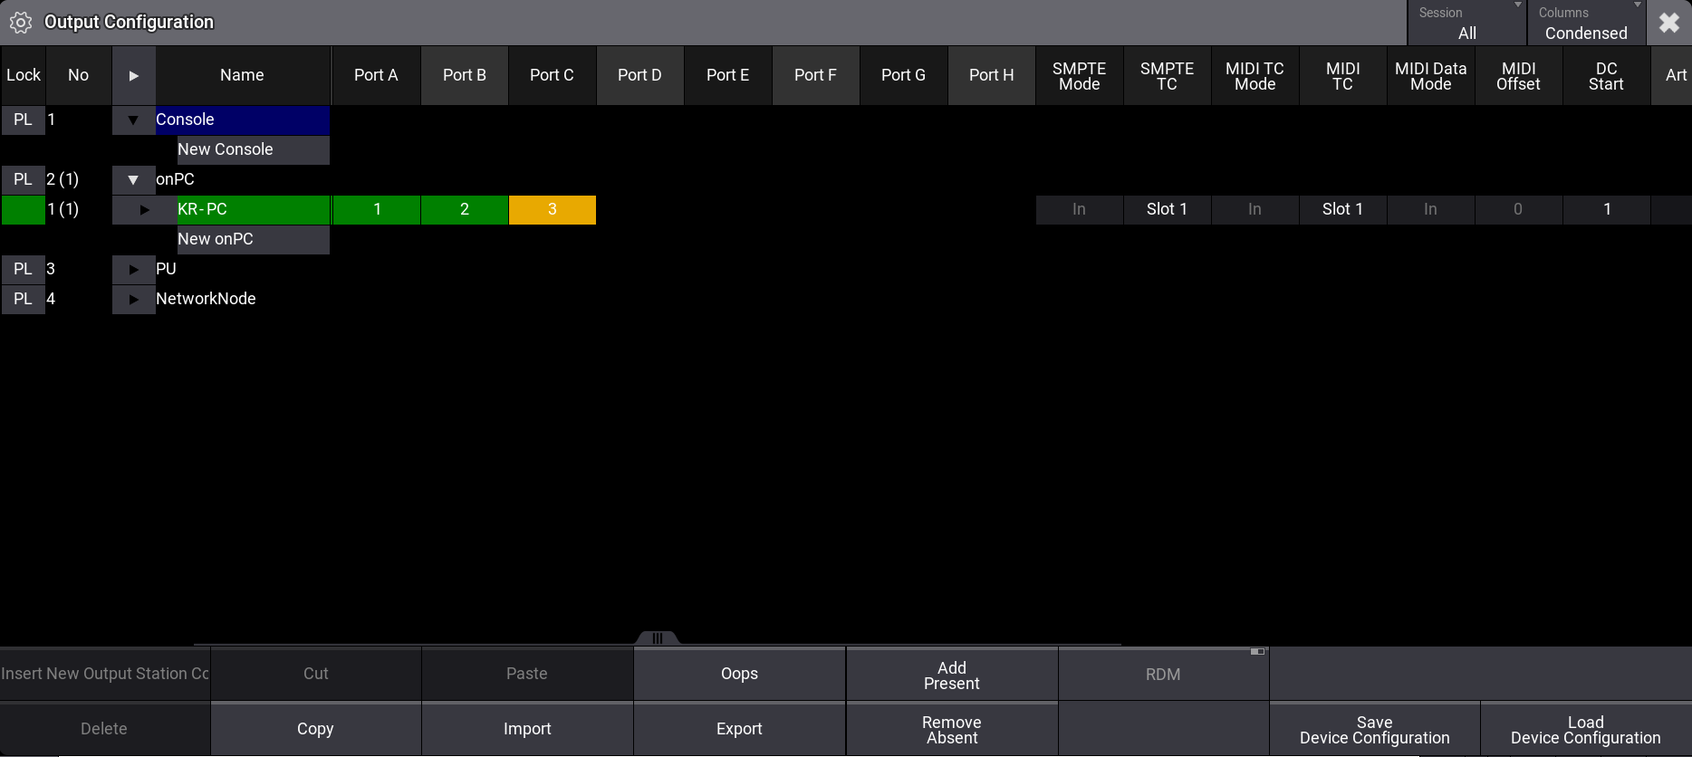This screenshot has height=757, width=1692.
Task: Click the DC Start value field
Action: (1606, 209)
